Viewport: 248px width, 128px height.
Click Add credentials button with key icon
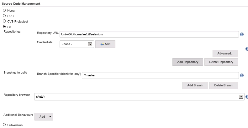coord(105,44)
